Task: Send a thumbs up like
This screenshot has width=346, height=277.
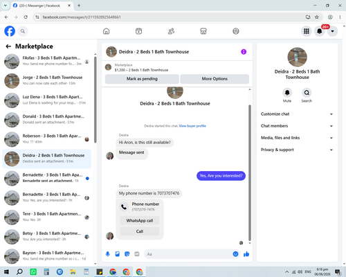Action: 246,254
